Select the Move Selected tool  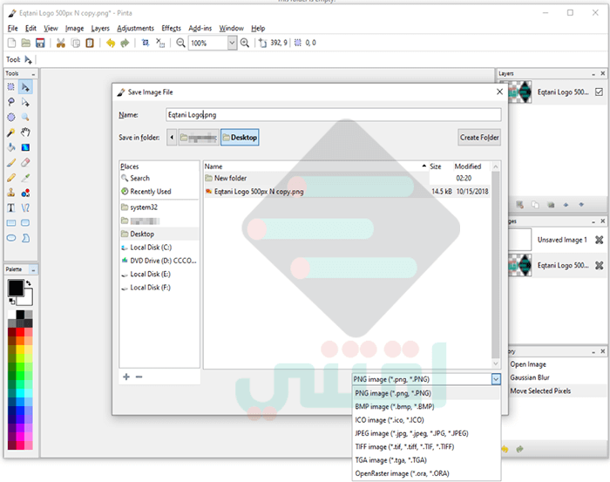pyautogui.click(x=25, y=87)
